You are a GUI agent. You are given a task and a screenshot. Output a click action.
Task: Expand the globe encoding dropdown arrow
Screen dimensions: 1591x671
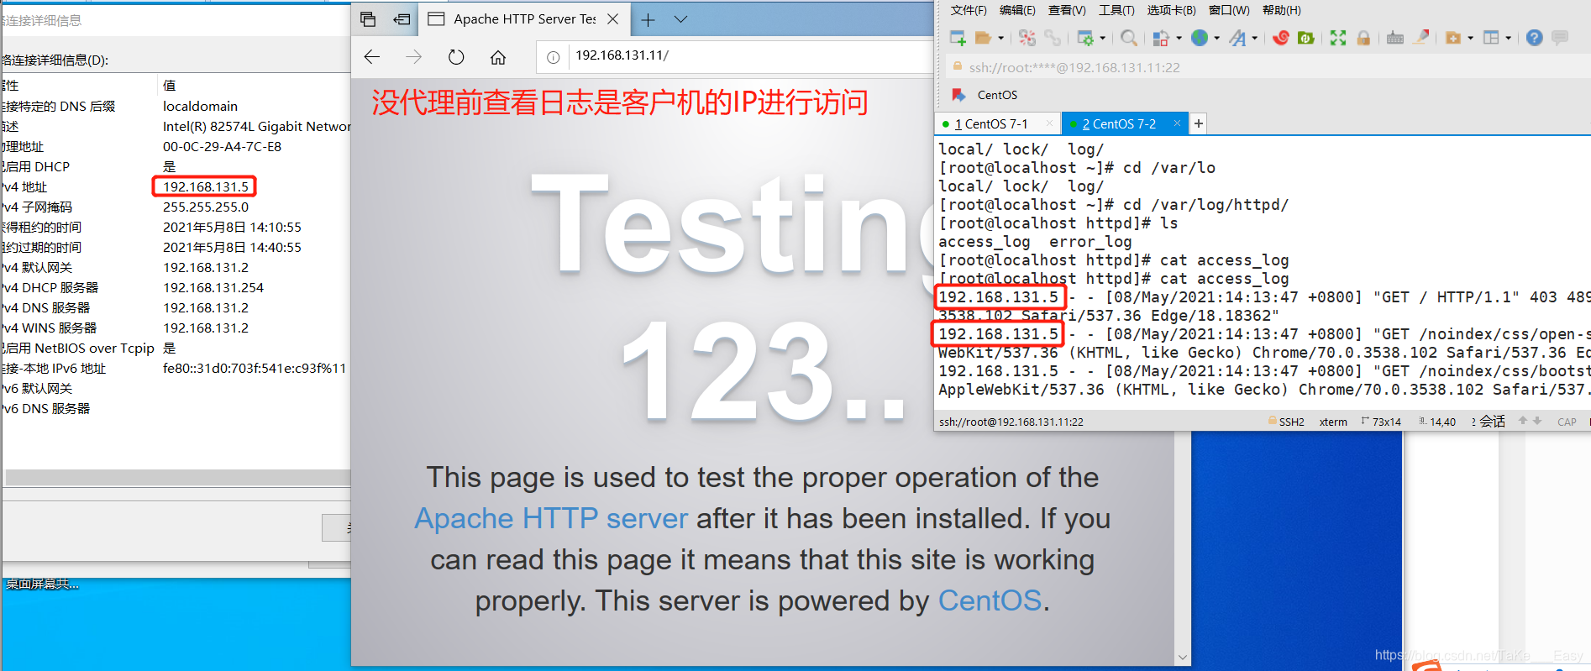1217,38
